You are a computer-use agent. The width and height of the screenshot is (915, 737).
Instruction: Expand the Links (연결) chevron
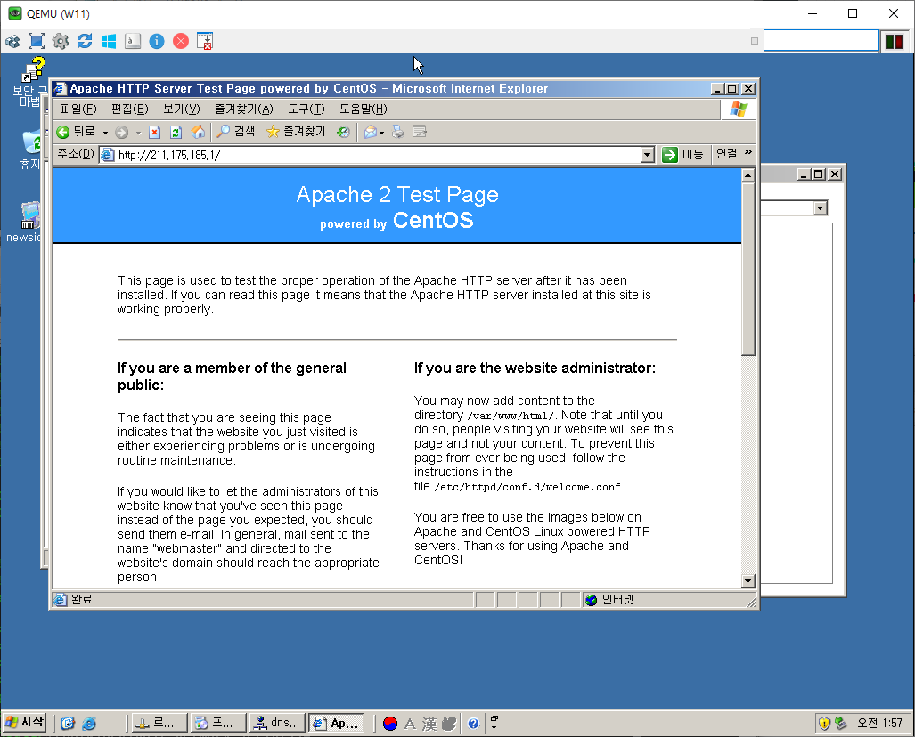click(x=748, y=152)
